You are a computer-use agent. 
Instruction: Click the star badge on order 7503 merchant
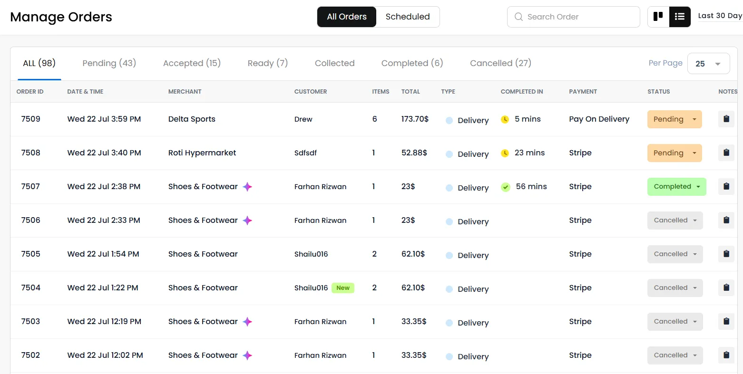(x=247, y=322)
